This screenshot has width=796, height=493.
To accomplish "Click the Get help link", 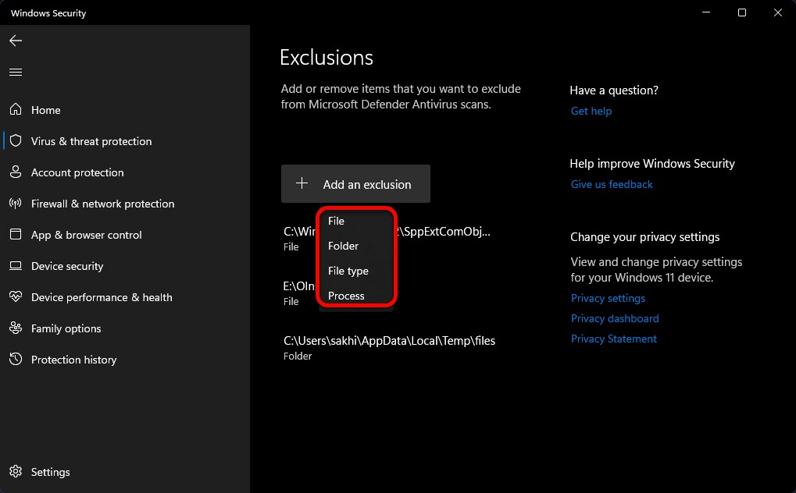I will point(591,111).
